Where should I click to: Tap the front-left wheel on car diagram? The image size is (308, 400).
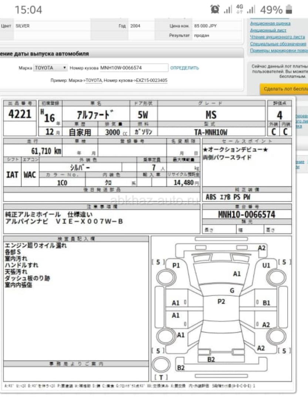coord(164,277)
